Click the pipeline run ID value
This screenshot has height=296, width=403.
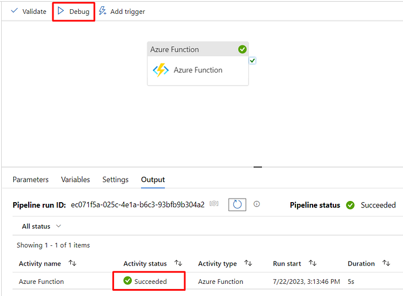point(138,204)
